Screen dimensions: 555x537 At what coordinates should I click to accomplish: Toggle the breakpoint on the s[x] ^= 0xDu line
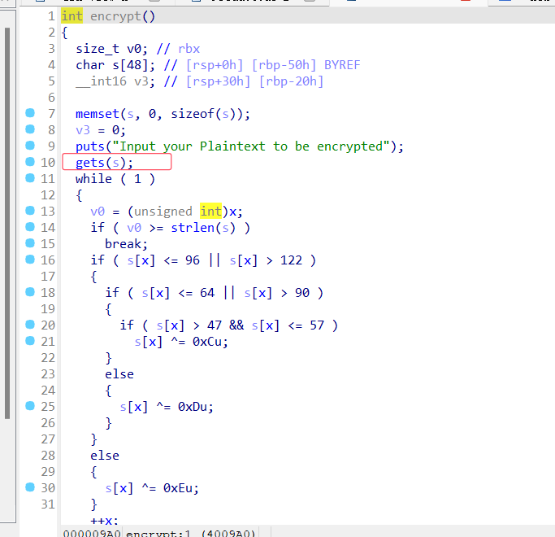click(30, 406)
